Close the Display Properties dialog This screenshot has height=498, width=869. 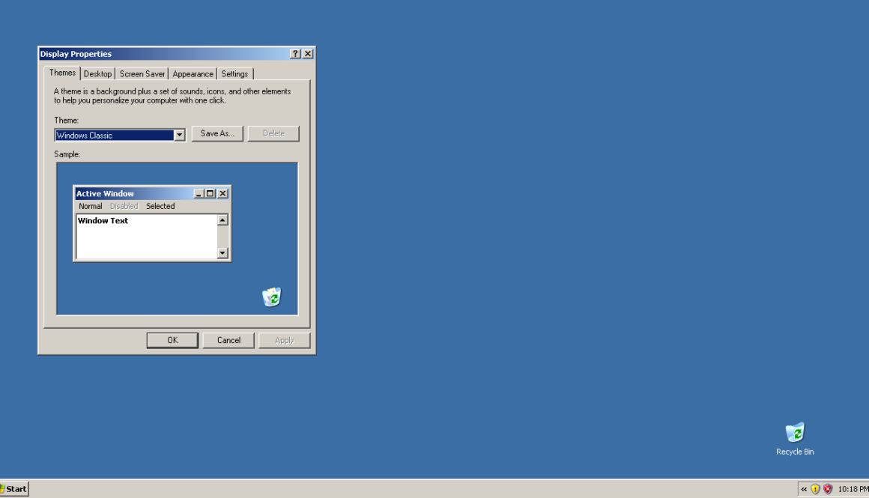[x=308, y=54]
